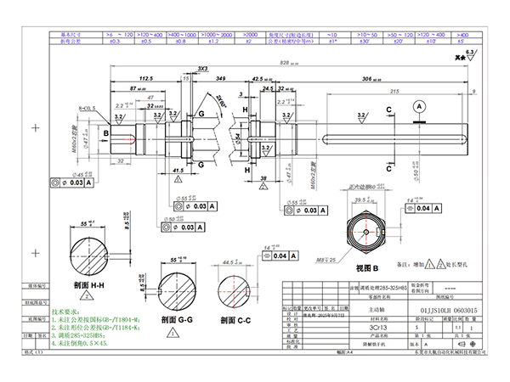Click the 其余 6.3 surface roughness symbol
The image size is (510, 382).
pyautogui.click(x=486, y=58)
